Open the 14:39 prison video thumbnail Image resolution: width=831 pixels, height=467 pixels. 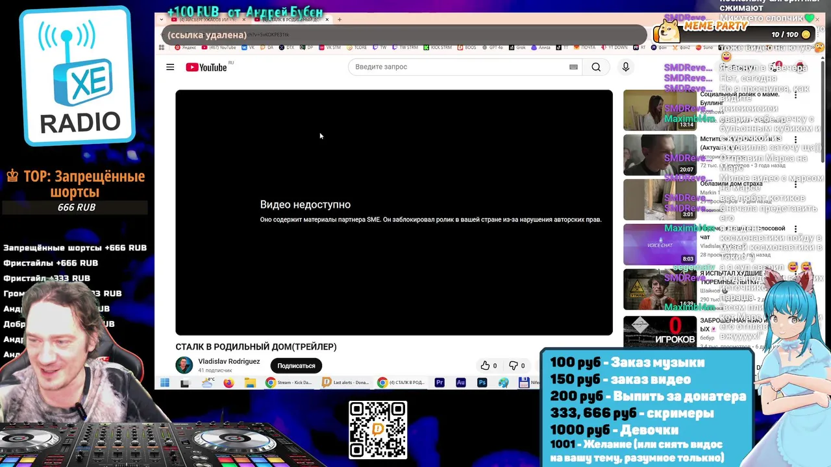pos(660,289)
